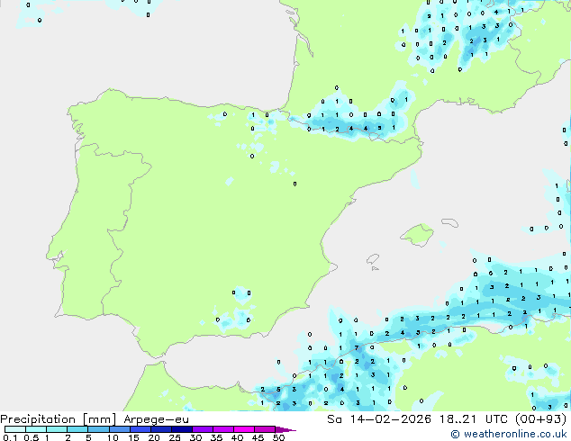Viewport: 571px width, 441px height.
Task: Click the 10–15 mm blue swatch
Action: [x=119, y=429]
